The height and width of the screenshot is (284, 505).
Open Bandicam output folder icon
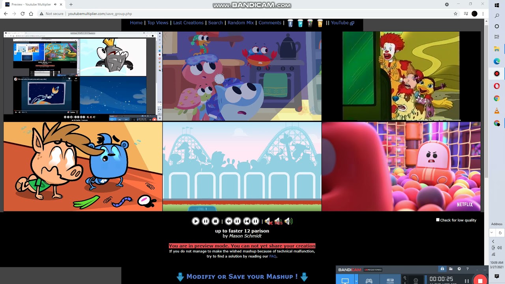[x=451, y=269]
